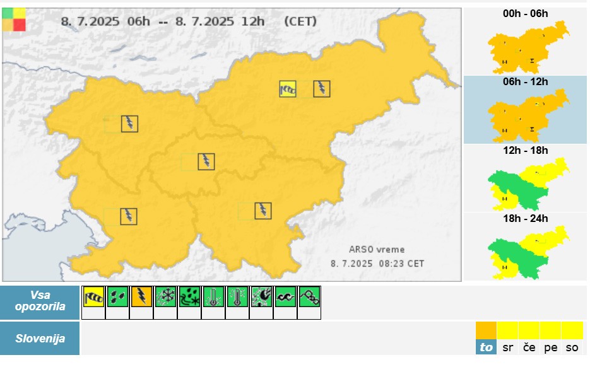Image resolution: width=590 pixels, height=367 pixels.
Task: Click the 'Vsa opozorila' button
Action: [40, 303]
